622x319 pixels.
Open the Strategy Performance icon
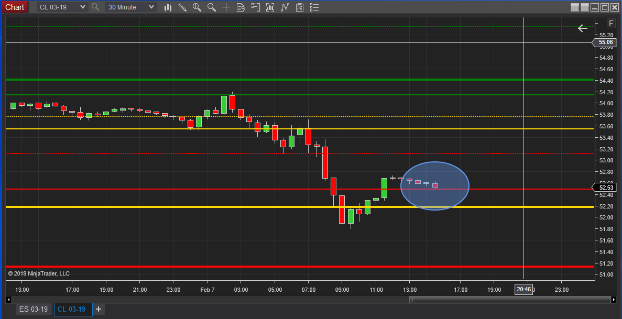[x=300, y=7]
